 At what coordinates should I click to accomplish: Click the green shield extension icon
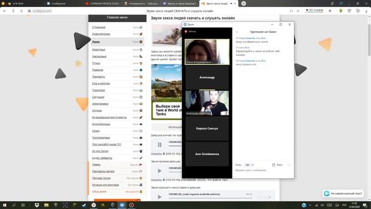click(x=341, y=11)
